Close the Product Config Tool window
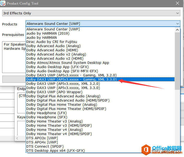 tap(177, 3)
